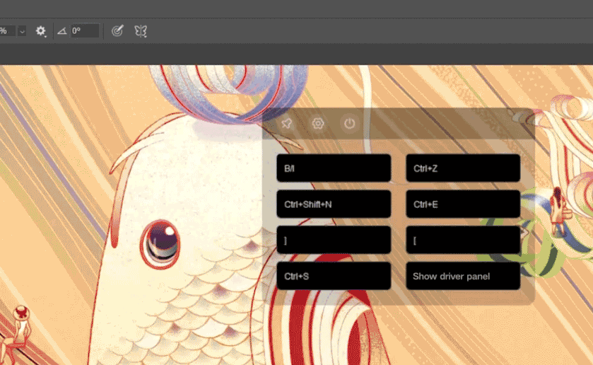593x365 pixels.
Task: Open the smoothing options gear menu
Action: tap(41, 31)
